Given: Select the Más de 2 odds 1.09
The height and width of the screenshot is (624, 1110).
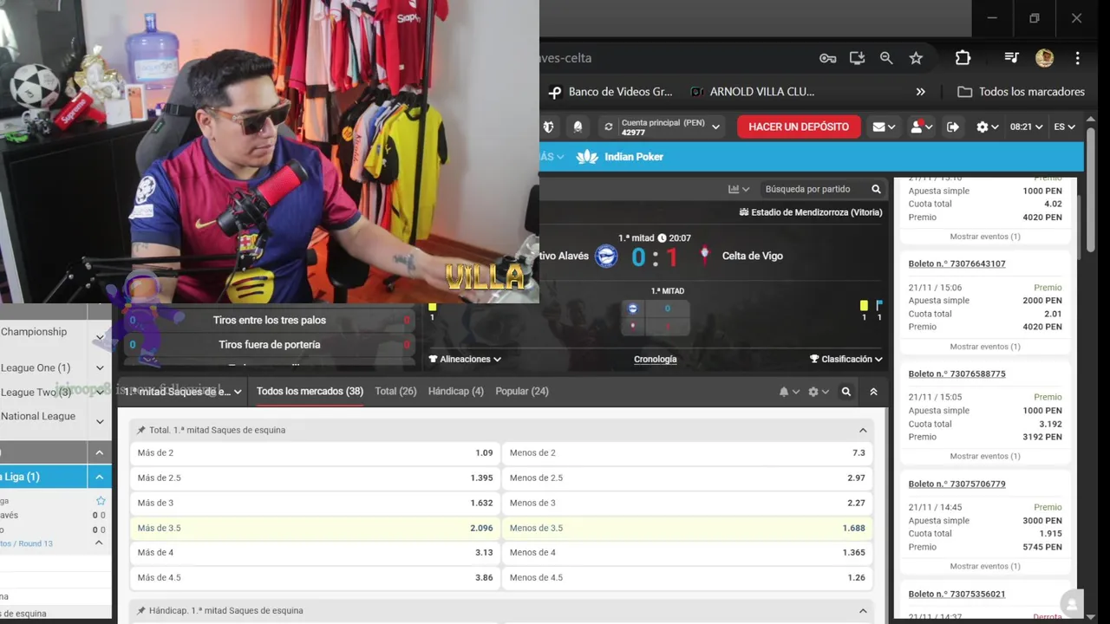Looking at the screenshot, I should (315, 453).
